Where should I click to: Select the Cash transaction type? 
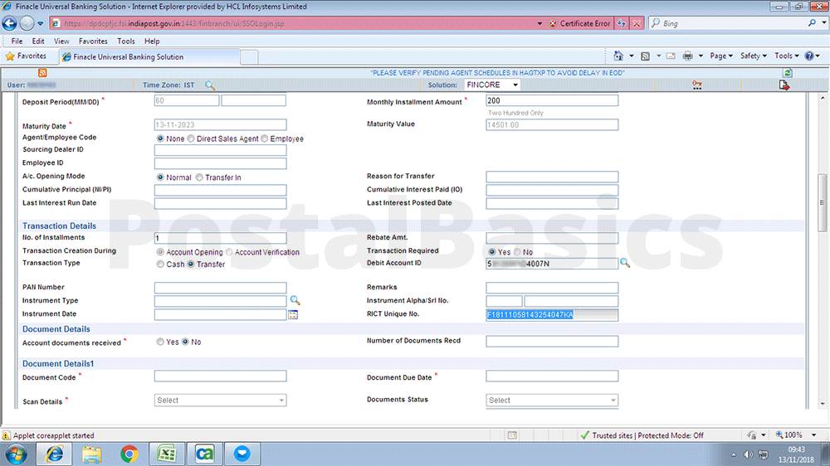pyautogui.click(x=160, y=265)
